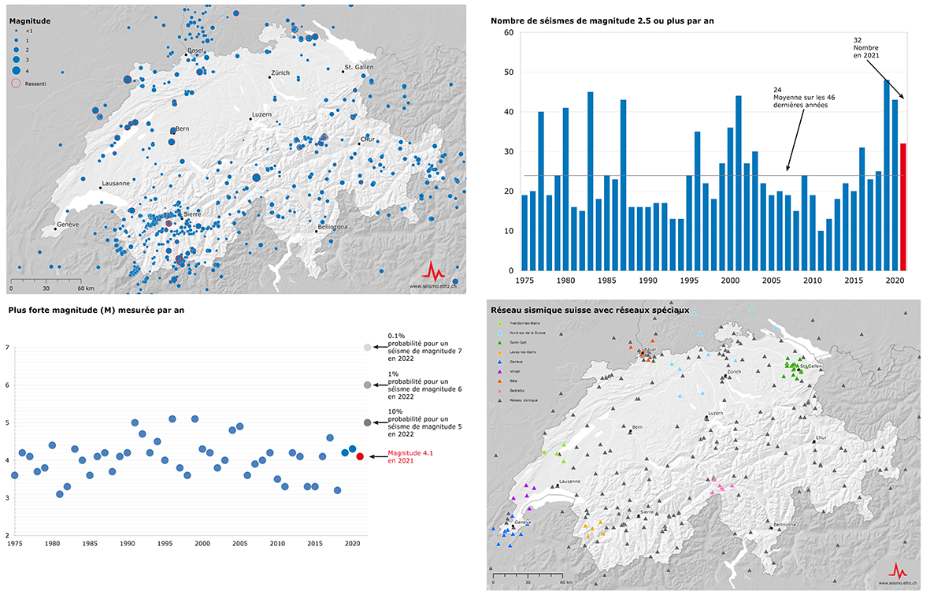The width and height of the screenshot is (945, 595).
Task: Select the Lavey-les-Bains orange legend triangle
Action: (x=499, y=352)
